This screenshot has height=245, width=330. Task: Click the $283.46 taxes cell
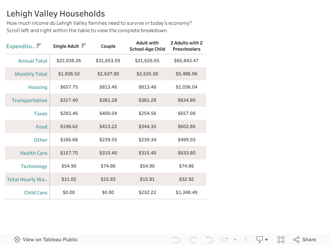69,114
